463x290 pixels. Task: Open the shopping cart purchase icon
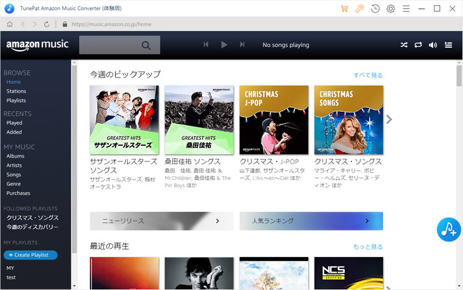(345, 9)
